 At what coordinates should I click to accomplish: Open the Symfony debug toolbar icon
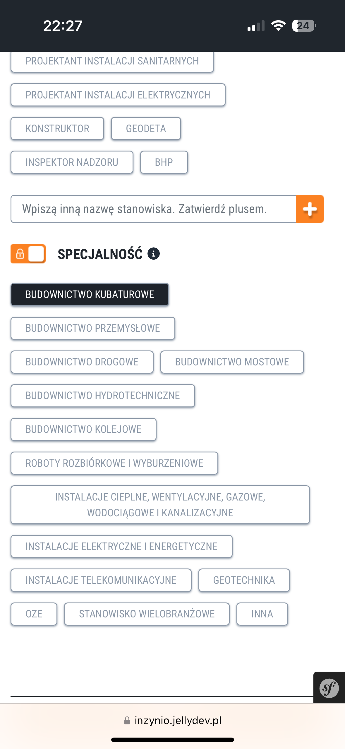click(329, 688)
